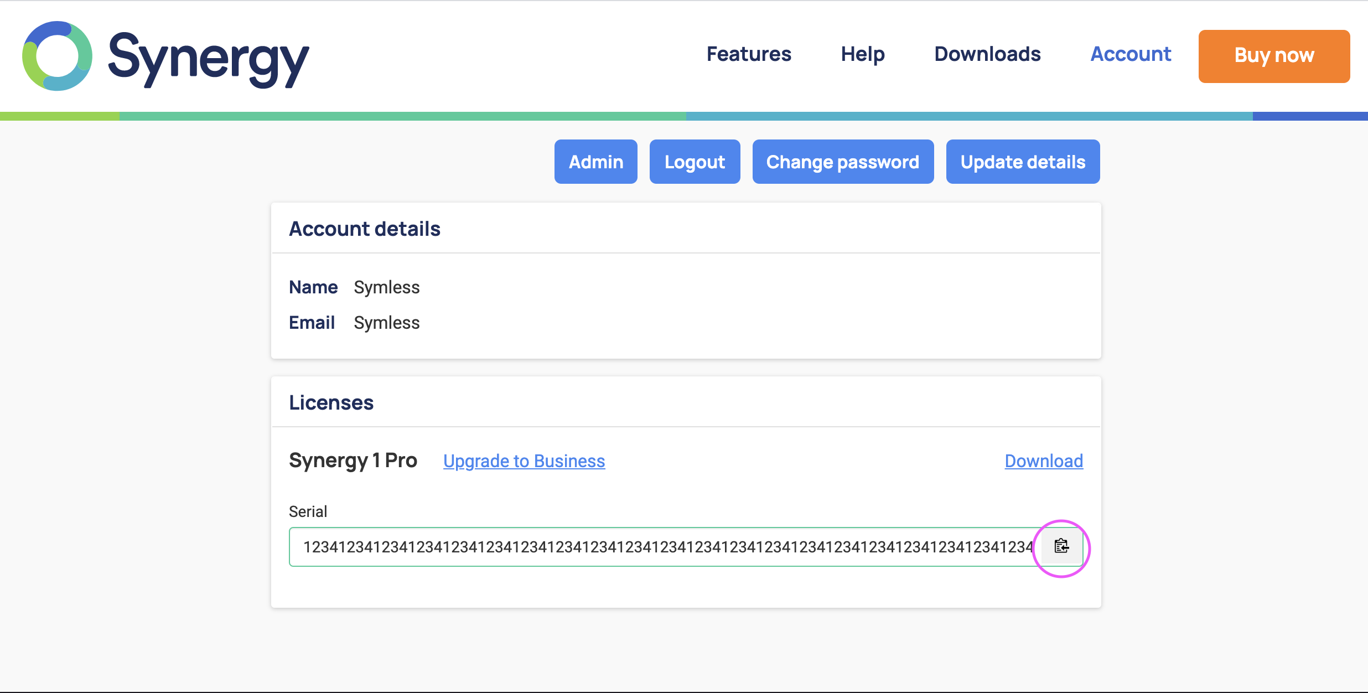
Task: Click the Name value Symless
Action: pos(387,287)
